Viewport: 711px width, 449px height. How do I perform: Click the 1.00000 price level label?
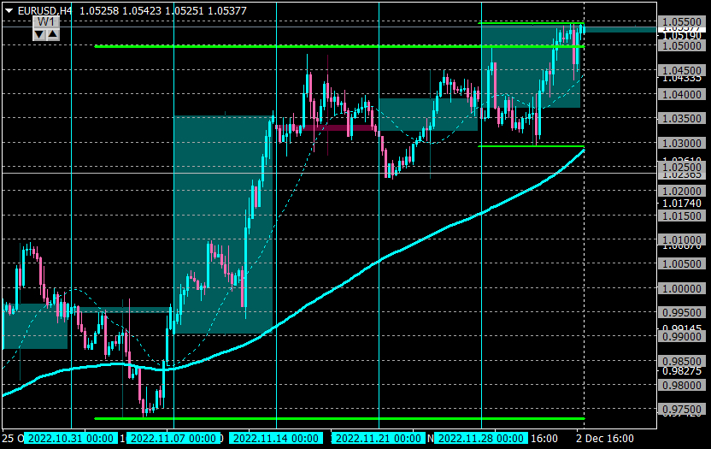[682, 288]
